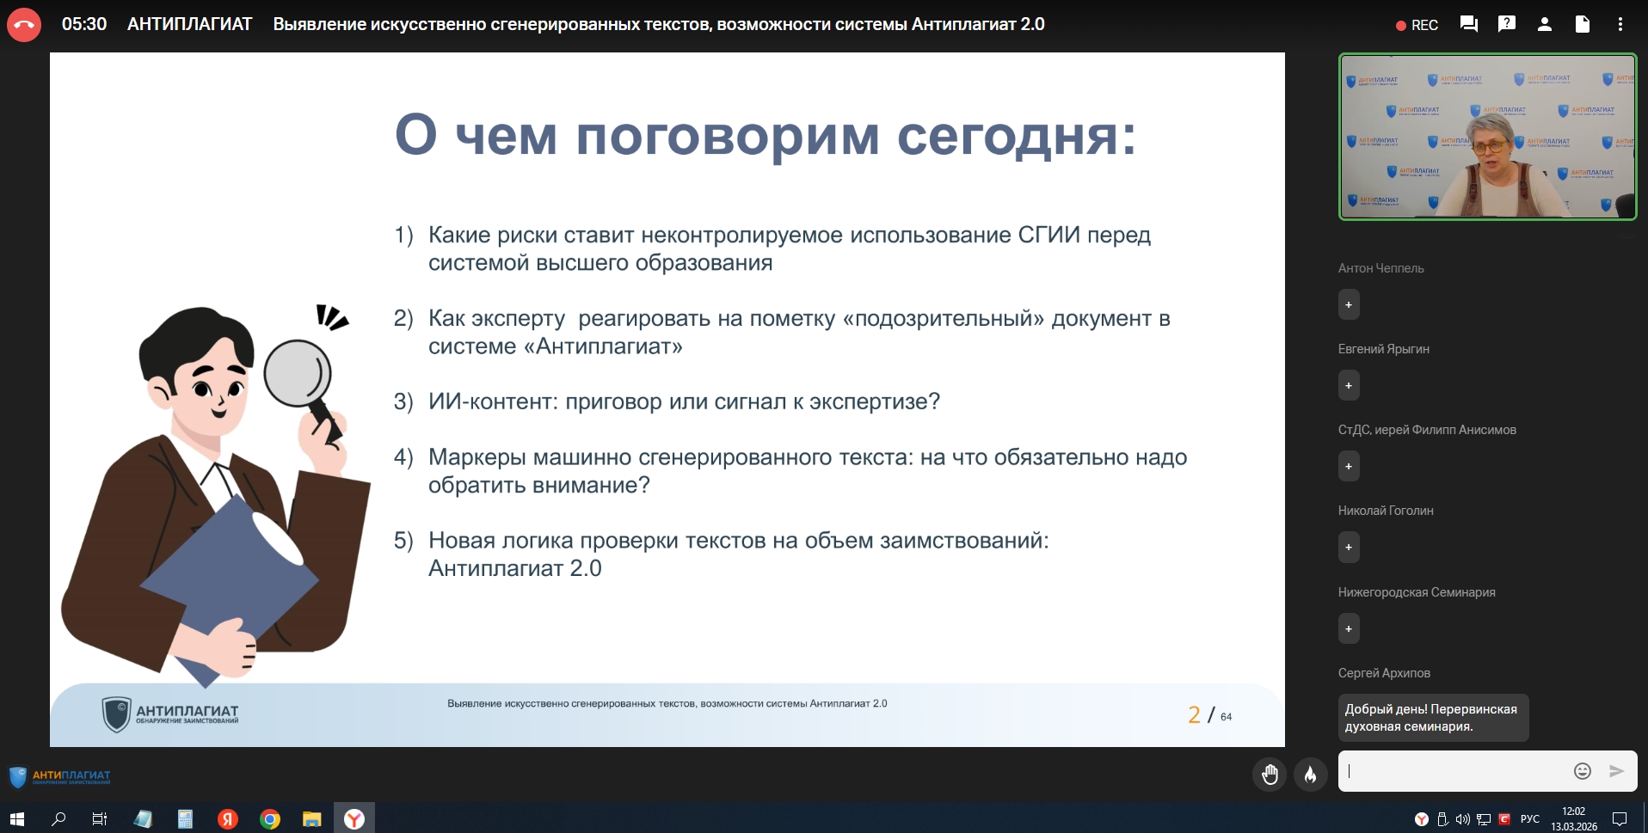Click the plus under Евгений Ярыгин
Viewport: 1648px width, 833px height.
point(1348,386)
